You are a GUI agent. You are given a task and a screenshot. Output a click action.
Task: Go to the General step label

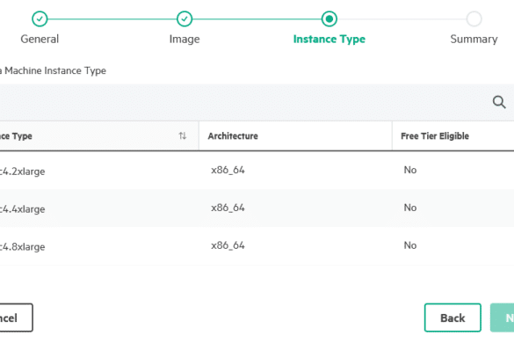point(40,39)
